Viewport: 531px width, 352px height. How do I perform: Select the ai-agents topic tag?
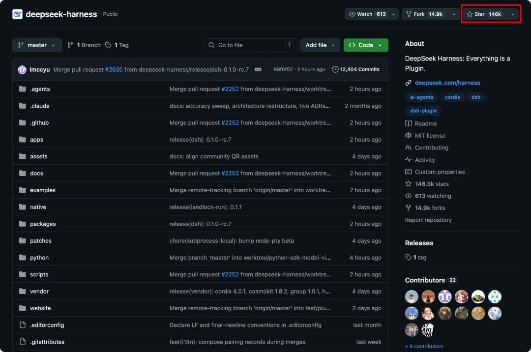(422, 97)
